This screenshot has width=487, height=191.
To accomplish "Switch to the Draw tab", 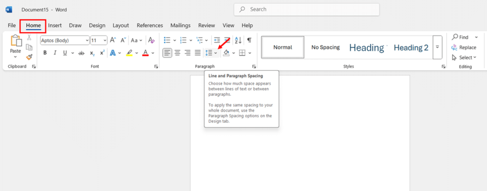I will (75, 26).
